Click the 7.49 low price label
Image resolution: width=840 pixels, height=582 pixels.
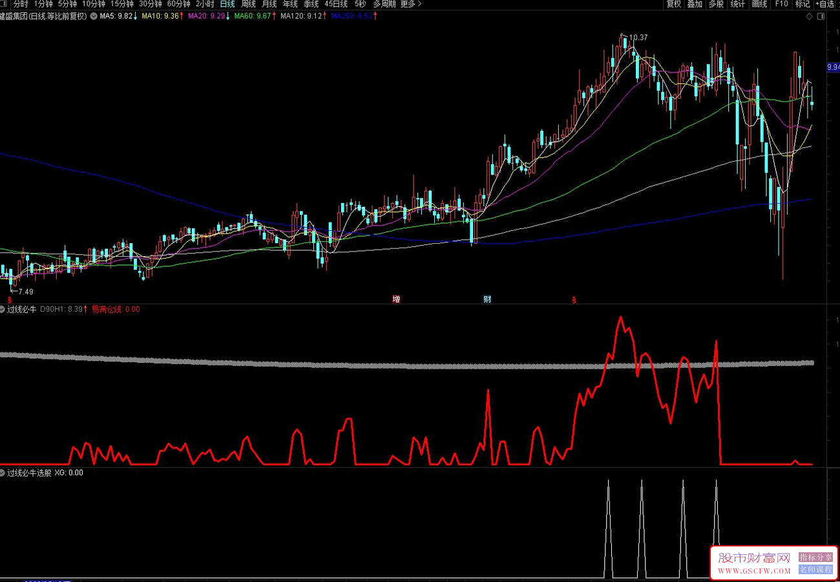pyautogui.click(x=25, y=292)
